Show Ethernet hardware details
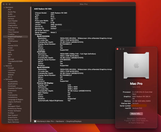The height and width of the screenshot is (132, 161). coord(11,30)
